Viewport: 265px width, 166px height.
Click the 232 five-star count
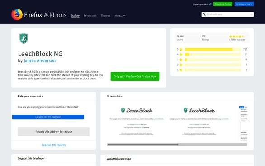coord(245,49)
